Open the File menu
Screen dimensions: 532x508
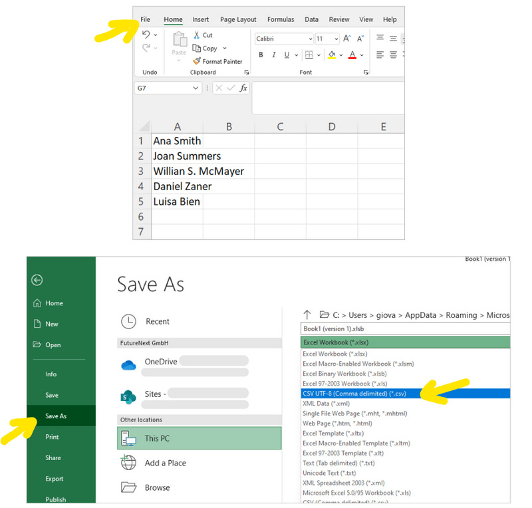(145, 19)
